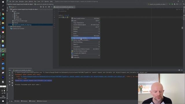Click the Collapse All icon in Project panel

(x=46, y=7)
